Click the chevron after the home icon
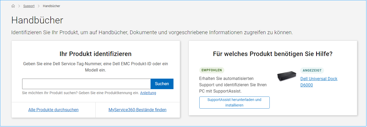 [19, 6]
